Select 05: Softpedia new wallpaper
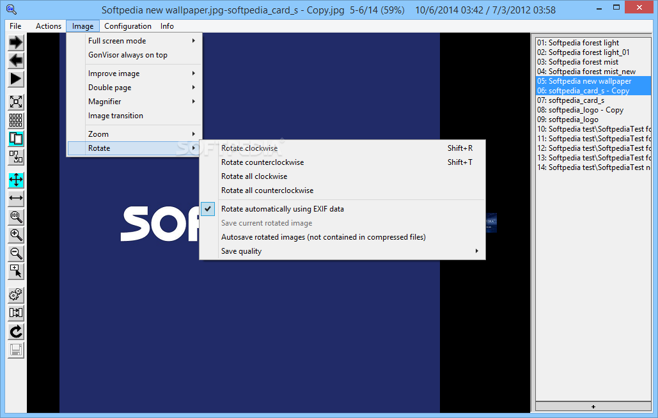Screen dimensions: 658x418 pos(593,81)
